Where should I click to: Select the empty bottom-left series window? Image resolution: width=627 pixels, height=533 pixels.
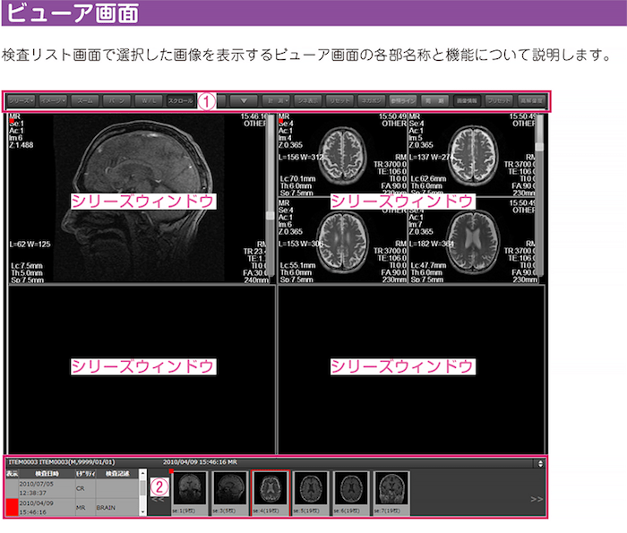click(x=142, y=369)
